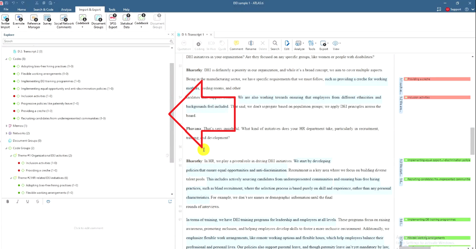Select the D 1: Transcript 1 document tab

[x=193, y=34]
